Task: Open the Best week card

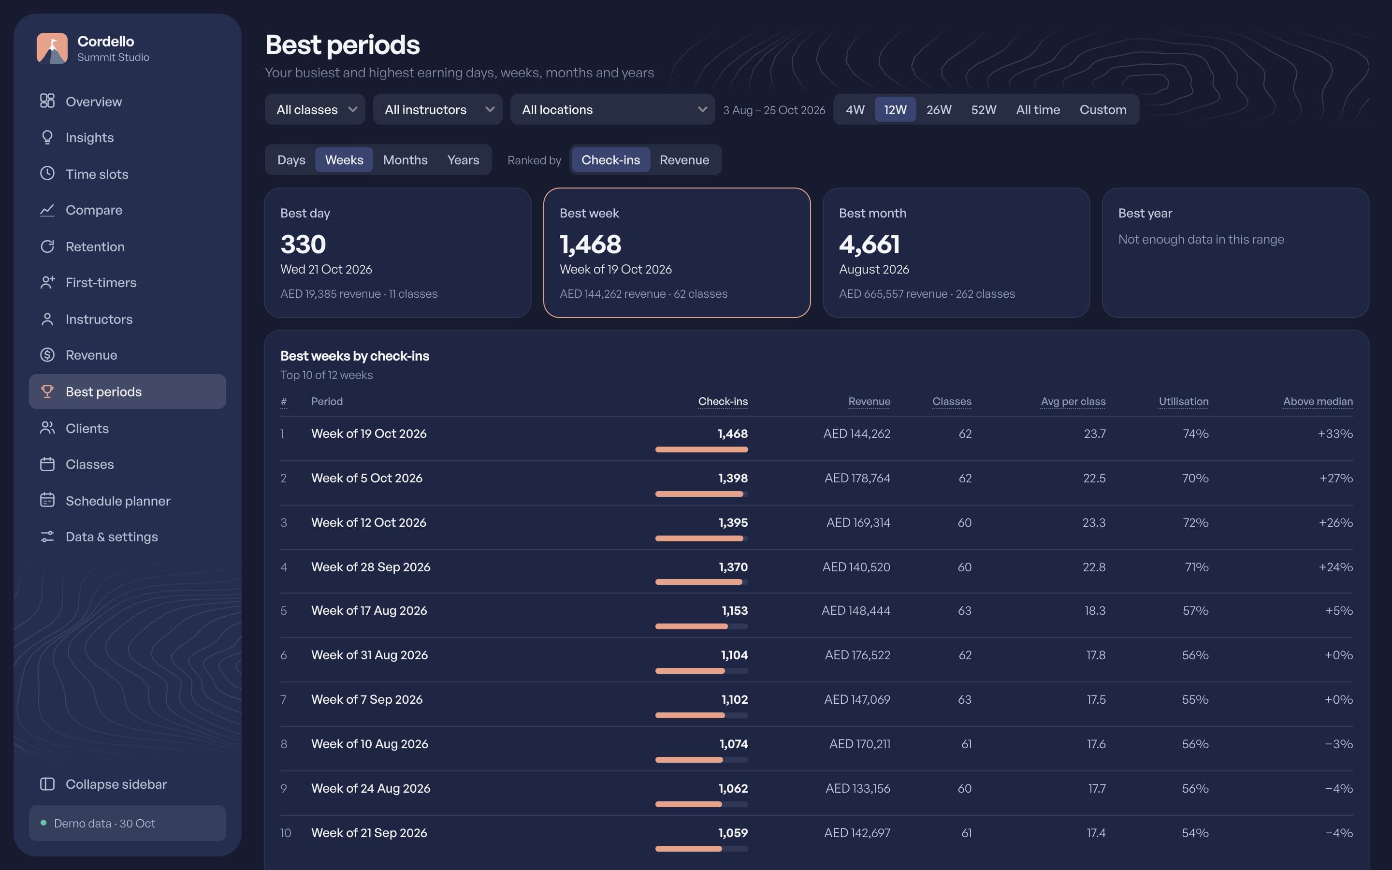Action: [677, 253]
